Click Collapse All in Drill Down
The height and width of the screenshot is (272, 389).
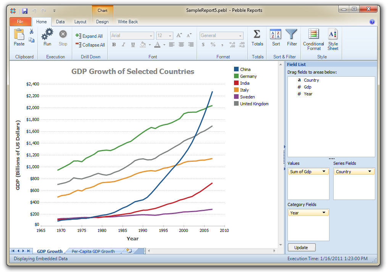(x=90, y=45)
